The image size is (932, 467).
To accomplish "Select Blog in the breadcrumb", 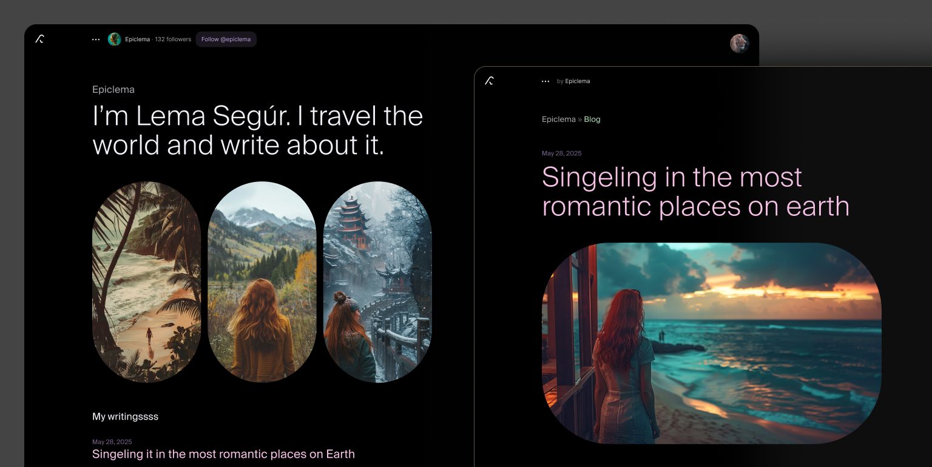I will point(592,119).
